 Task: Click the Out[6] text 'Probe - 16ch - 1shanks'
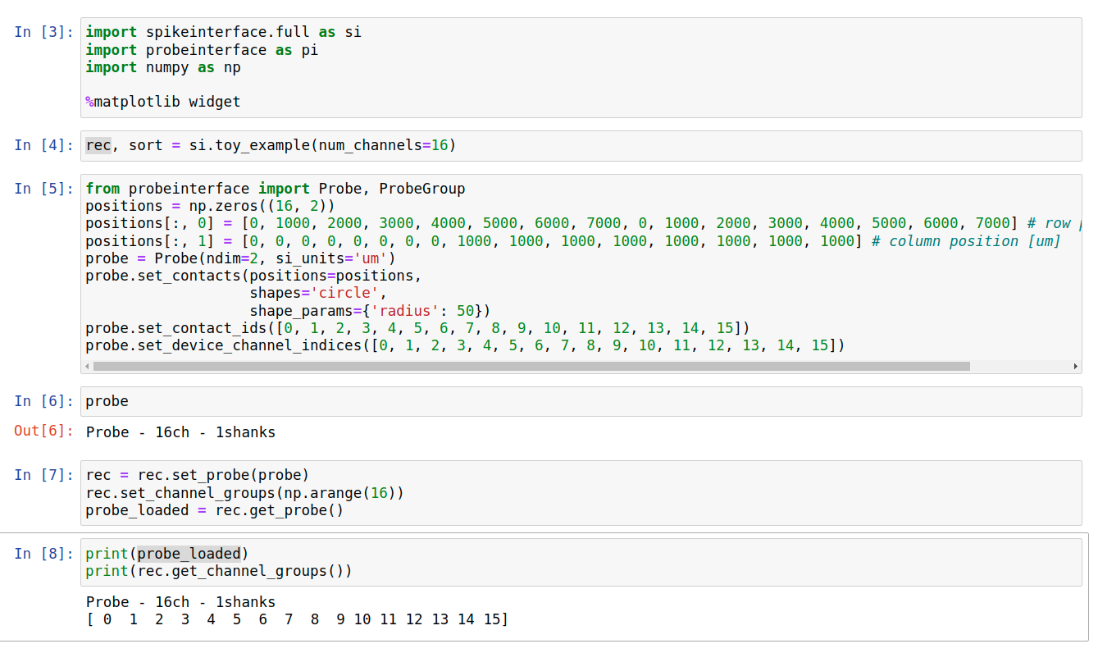point(180,432)
